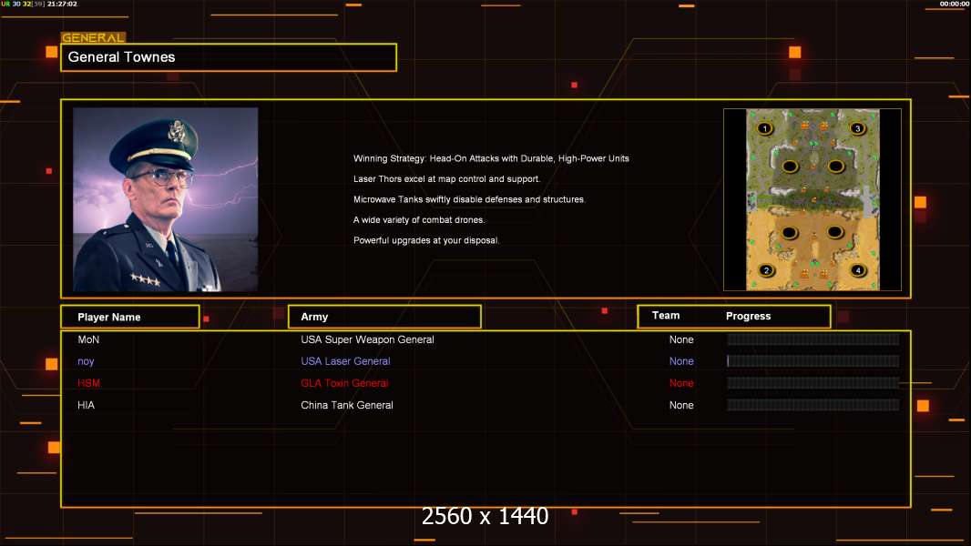Click the team value None for HSM
The image size is (971, 546).
[681, 383]
